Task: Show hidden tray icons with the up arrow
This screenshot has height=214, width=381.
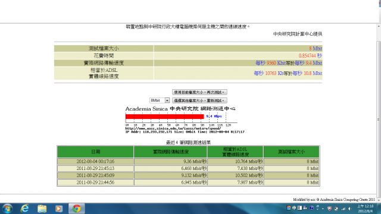Action: coord(323,209)
